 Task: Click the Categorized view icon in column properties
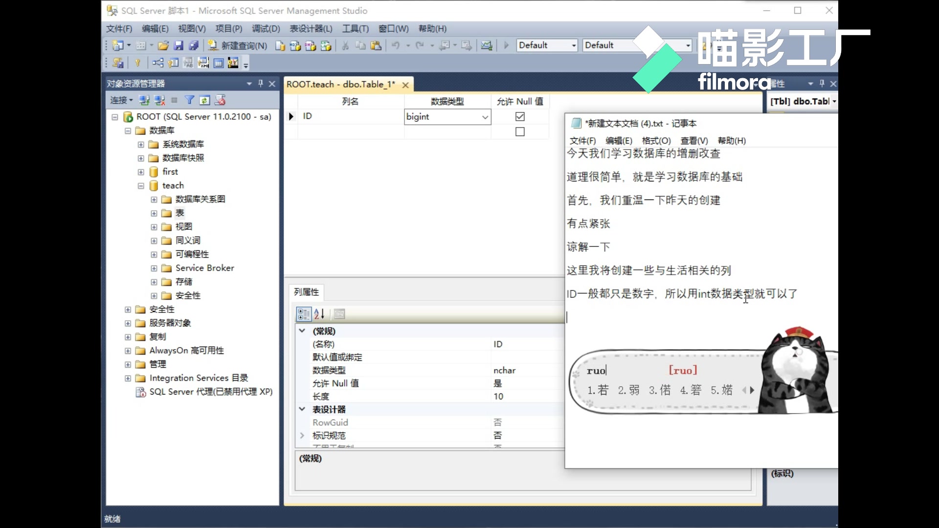click(x=304, y=314)
